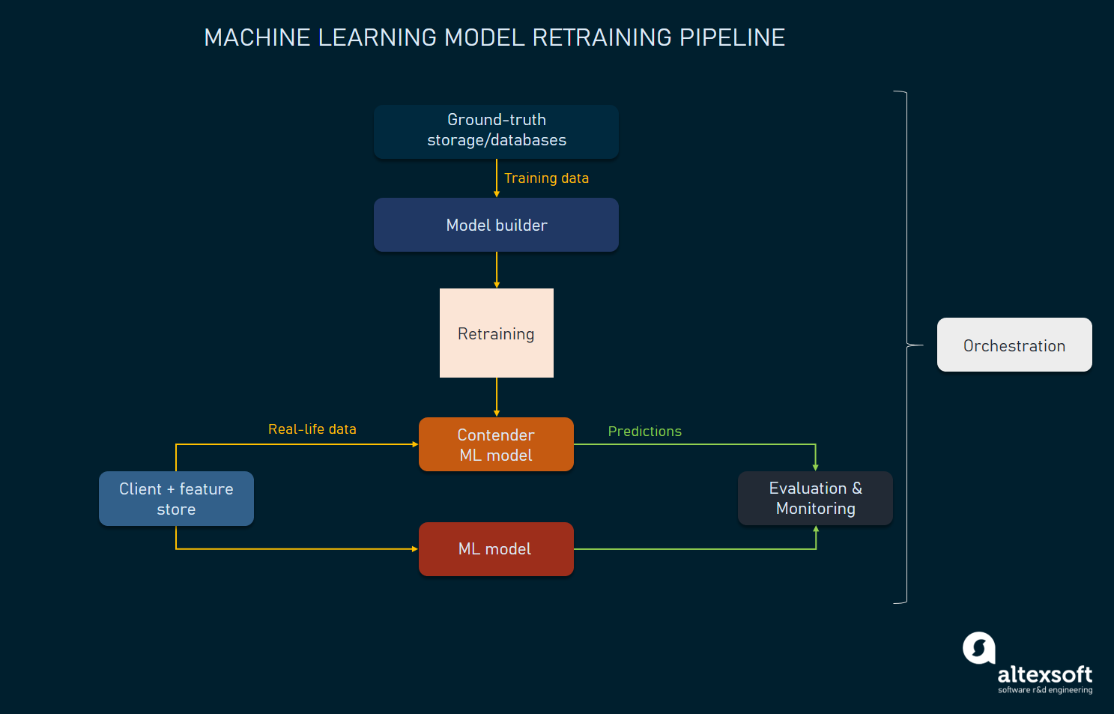Viewport: 1114px width, 714px height.
Task: Click the diagram title text
Action: [x=494, y=37]
